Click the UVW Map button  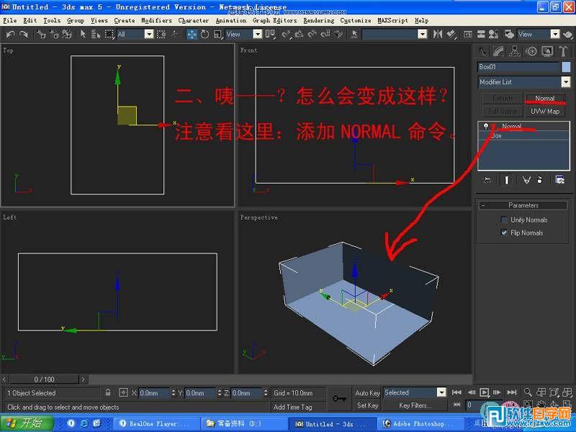pyautogui.click(x=544, y=112)
